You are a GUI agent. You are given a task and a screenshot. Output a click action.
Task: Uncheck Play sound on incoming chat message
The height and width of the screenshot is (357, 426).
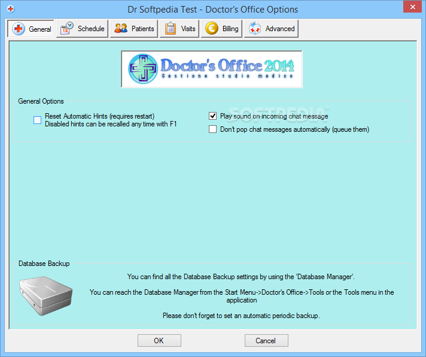(x=213, y=116)
